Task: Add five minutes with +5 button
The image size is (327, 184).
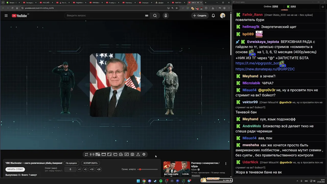Action: (x=85, y=169)
